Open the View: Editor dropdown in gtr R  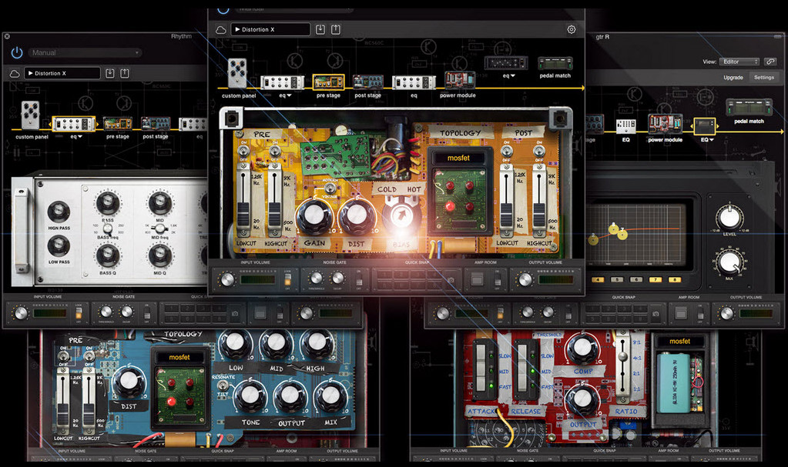(739, 62)
